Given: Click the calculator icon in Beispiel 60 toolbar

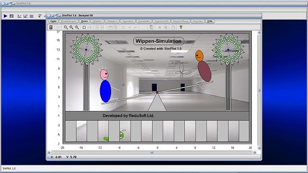Looking at the screenshot, I should coord(51,27).
